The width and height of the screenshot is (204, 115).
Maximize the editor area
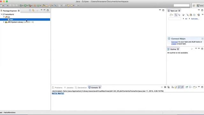coord(163,10)
